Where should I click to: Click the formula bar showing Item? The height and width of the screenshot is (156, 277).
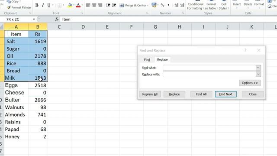click(x=168, y=19)
